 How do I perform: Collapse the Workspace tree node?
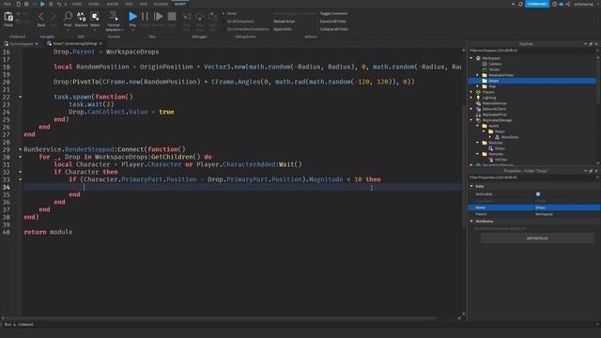tap(471, 58)
